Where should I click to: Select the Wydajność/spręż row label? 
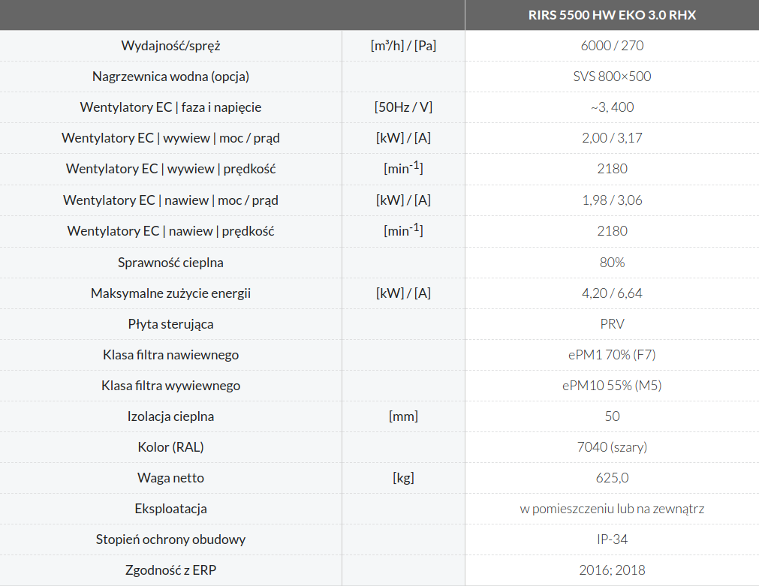point(170,46)
